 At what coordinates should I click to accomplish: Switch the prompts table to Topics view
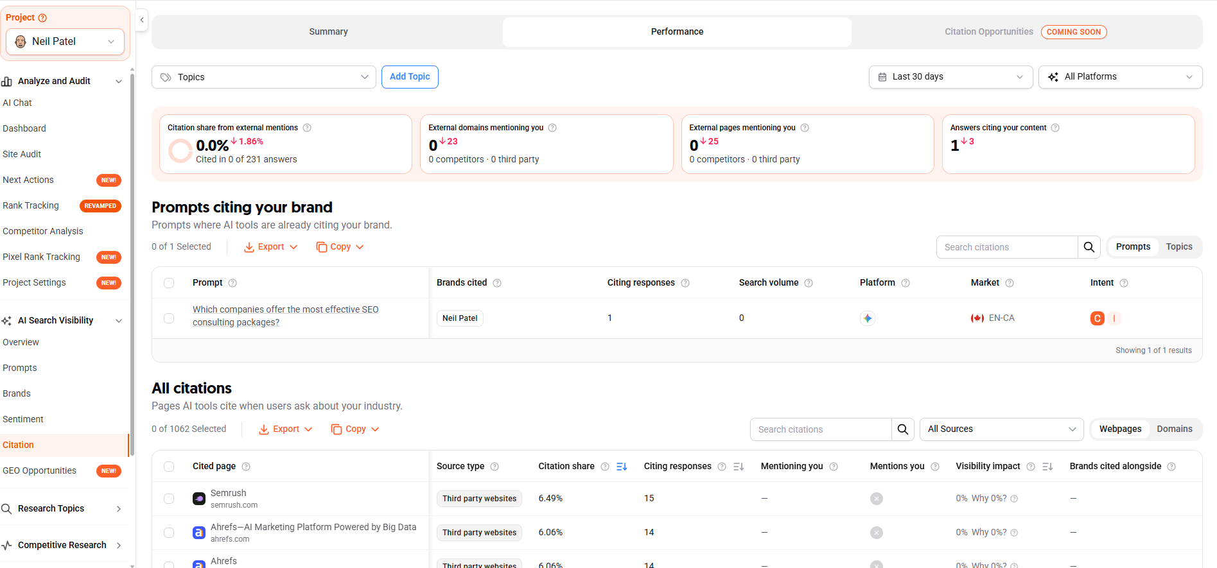(1179, 247)
